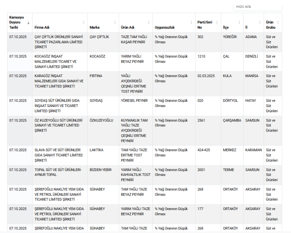Click the 424-425 batch number cell
291x233 pixels.
coord(204,150)
